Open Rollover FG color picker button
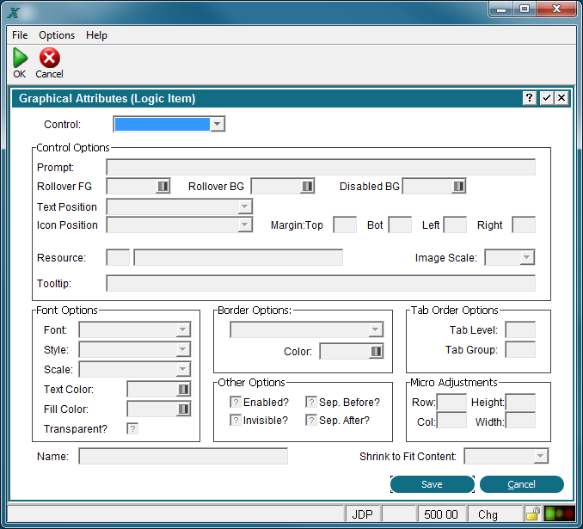The width and height of the screenshot is (583, 529). [x=163, y=186]
